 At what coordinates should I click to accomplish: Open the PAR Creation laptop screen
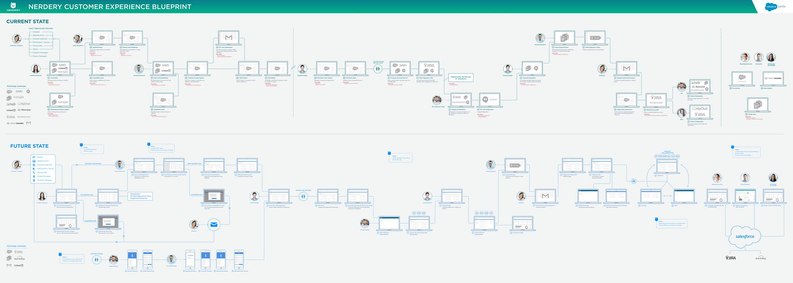[249, 68]
